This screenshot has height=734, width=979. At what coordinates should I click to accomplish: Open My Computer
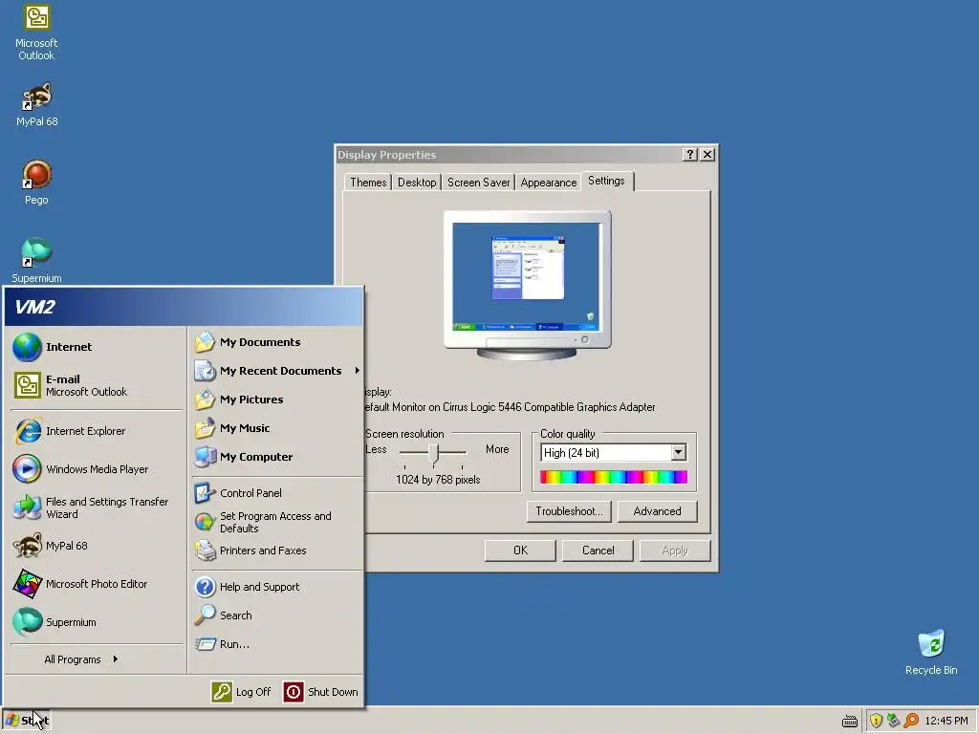[x=276, y=457]
